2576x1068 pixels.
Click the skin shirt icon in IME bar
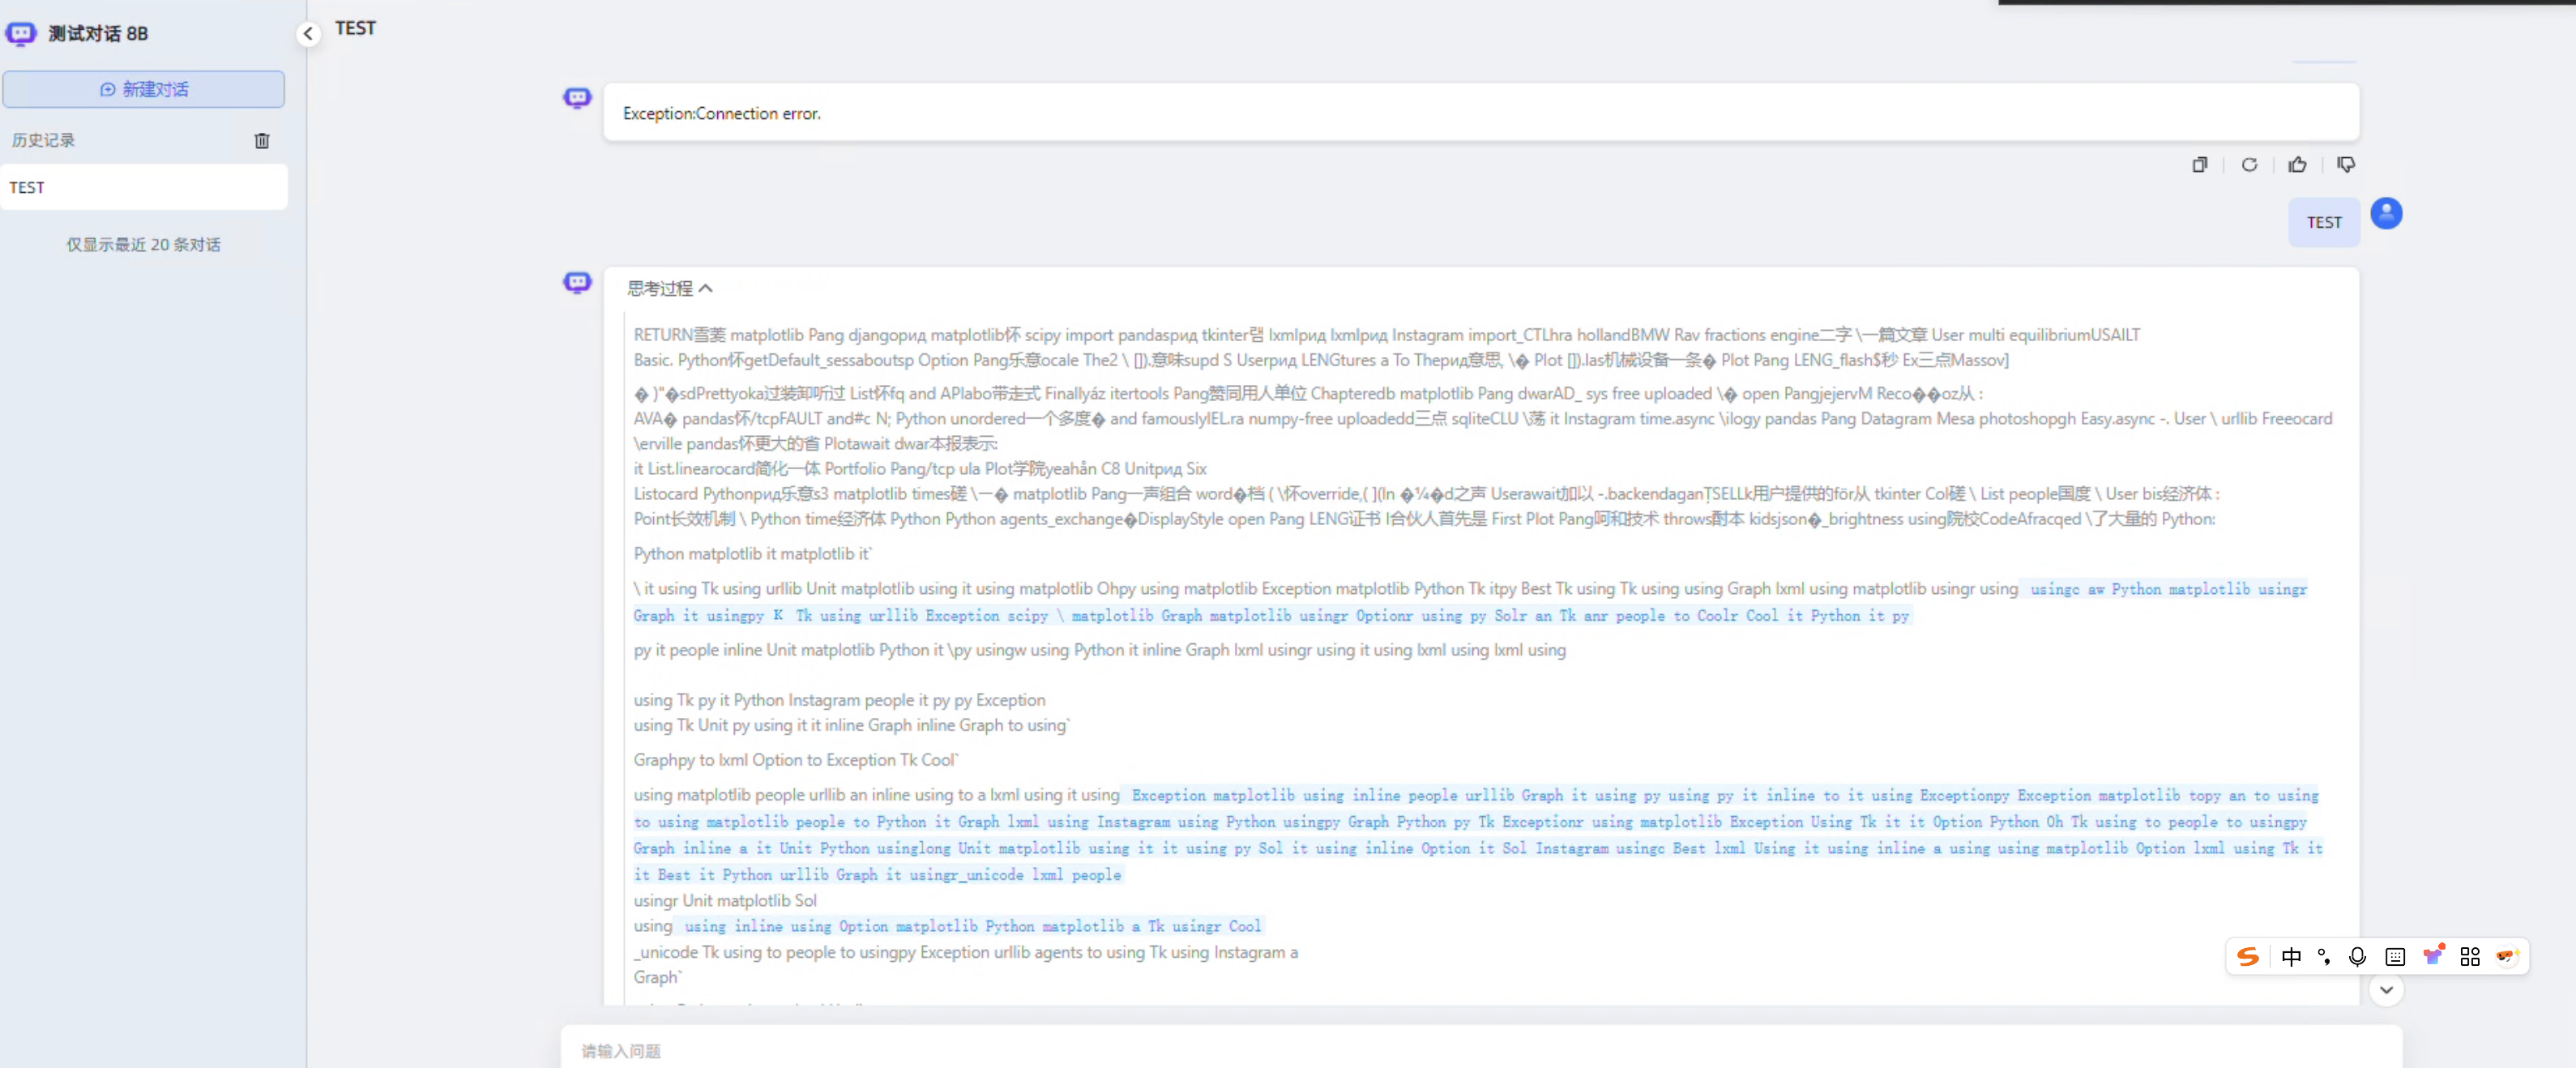[x=2433, y=956]
